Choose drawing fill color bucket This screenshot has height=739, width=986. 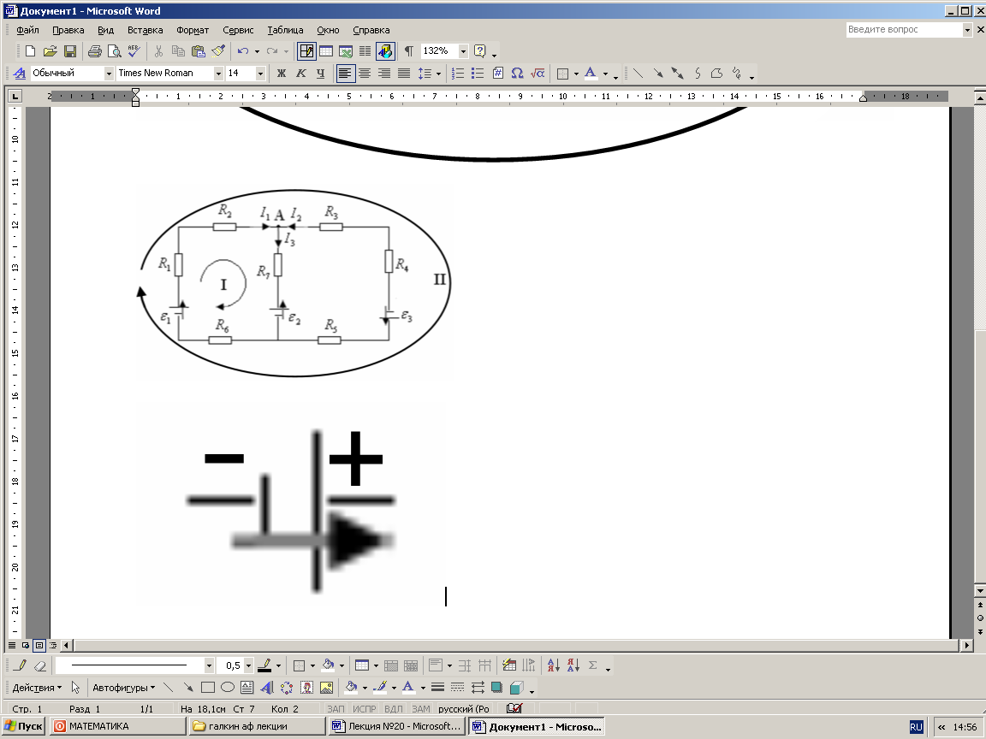click(x=351, y=688)
